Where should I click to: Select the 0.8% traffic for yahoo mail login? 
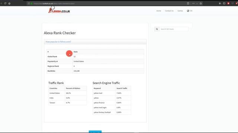pyautogui.click(x=118, y=108)
